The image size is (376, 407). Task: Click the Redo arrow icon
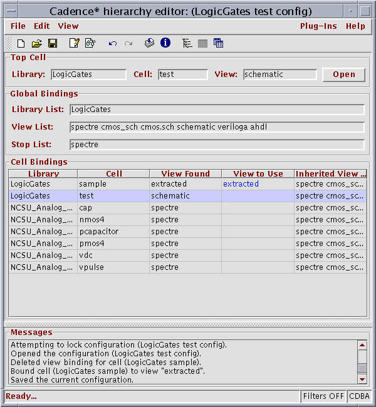pos(128,43)
